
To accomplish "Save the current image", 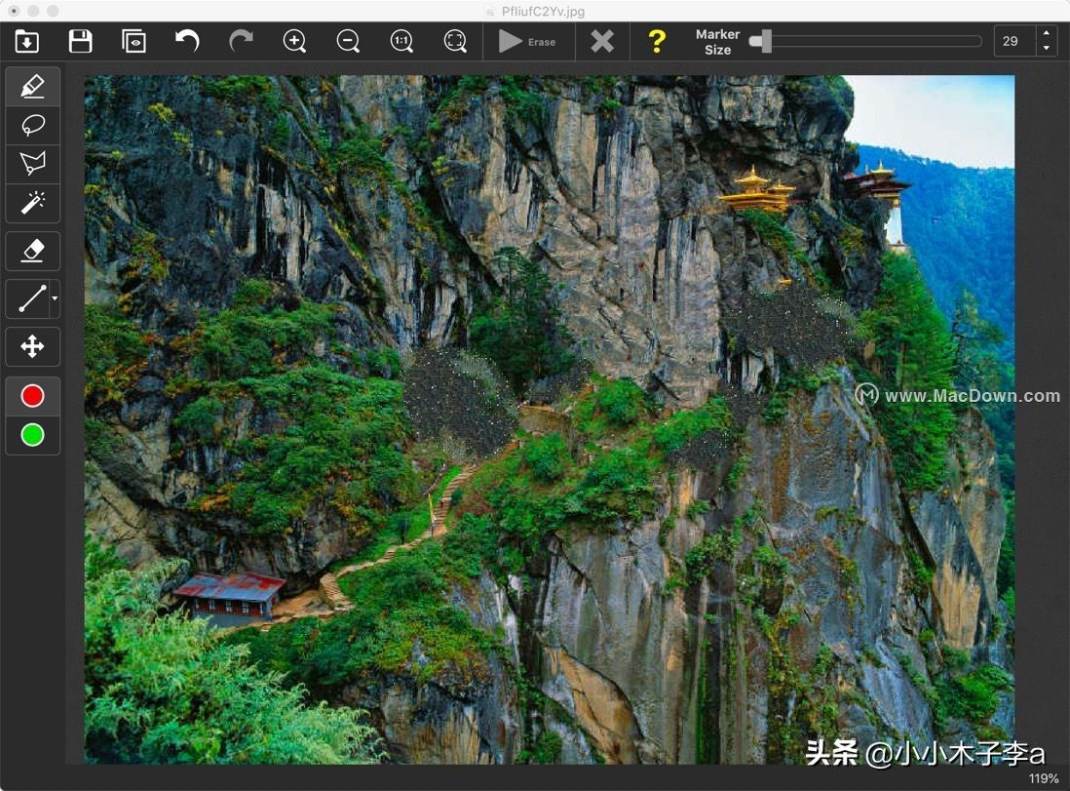I will coord(80,41).
